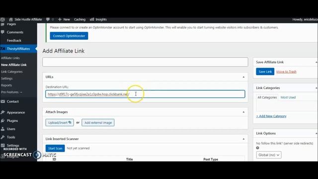Screen dimensions: 318x179
Task: Click the Save Link button
Action: (265, 72)
